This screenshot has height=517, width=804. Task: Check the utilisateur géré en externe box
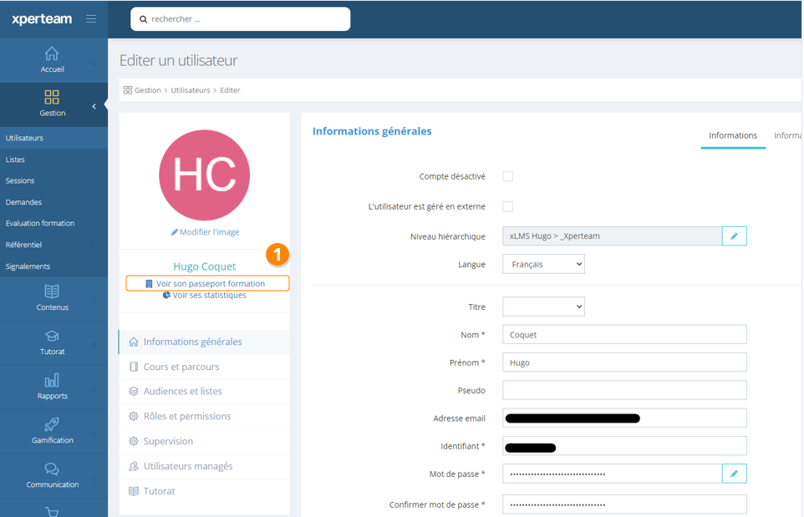[x=508, y=206]
